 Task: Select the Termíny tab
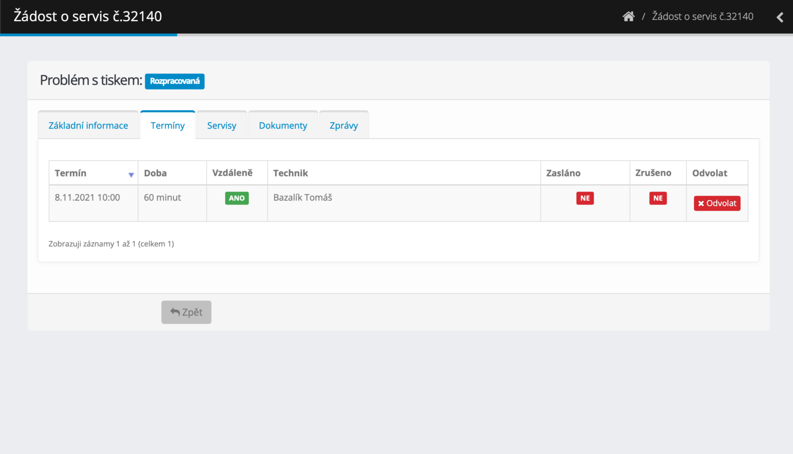point(168,125)
